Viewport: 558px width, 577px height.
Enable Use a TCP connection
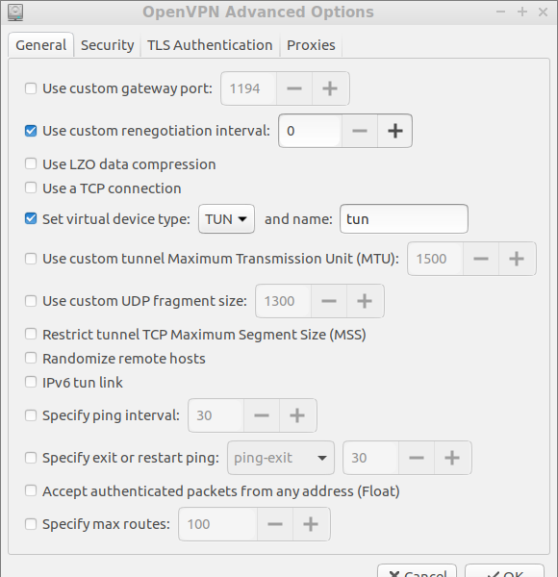(x=31, y=188)
